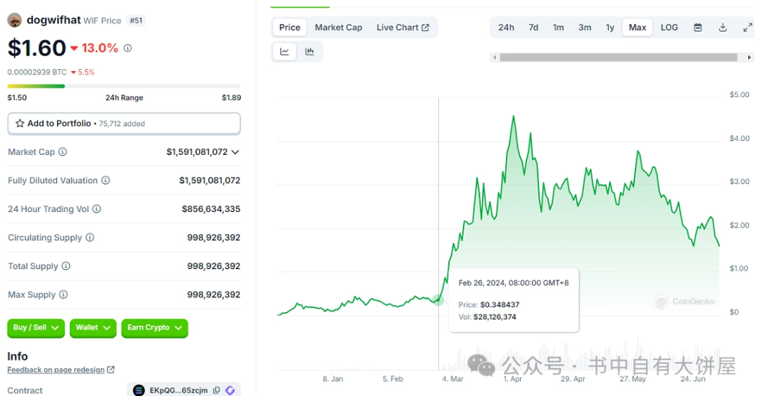Image resolution: width=761 pixels, height=396 pixels.
Task: Copy the contract address icon
Action: (x=216, y=390)
